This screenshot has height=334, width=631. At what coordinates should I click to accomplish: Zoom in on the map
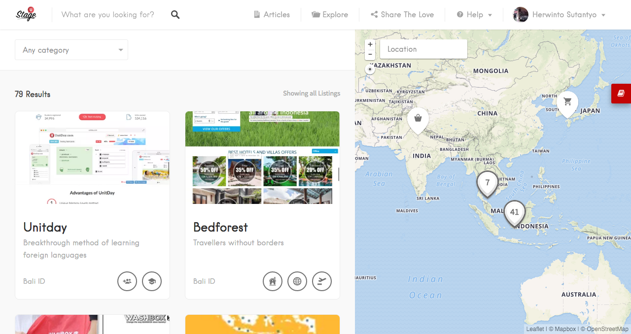[370, 44]
